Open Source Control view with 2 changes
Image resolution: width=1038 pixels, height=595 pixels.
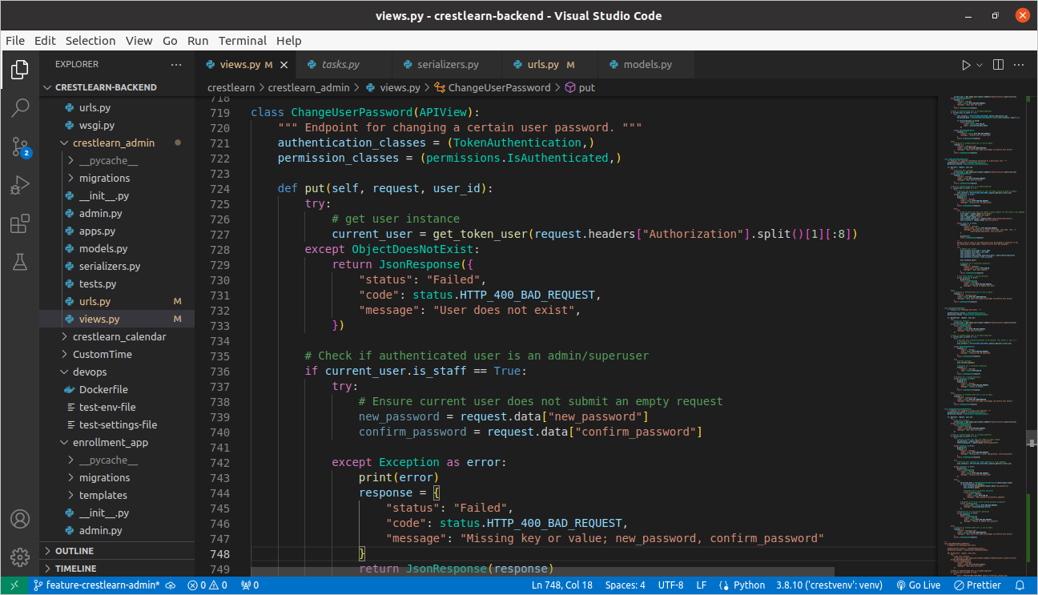click(x=20, y=146)
